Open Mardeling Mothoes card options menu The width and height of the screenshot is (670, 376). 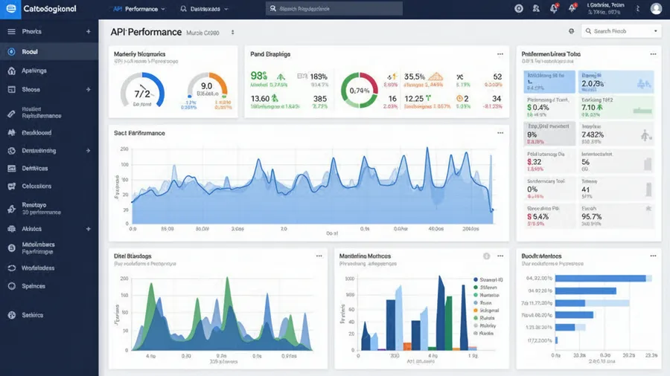click(500, 256)
